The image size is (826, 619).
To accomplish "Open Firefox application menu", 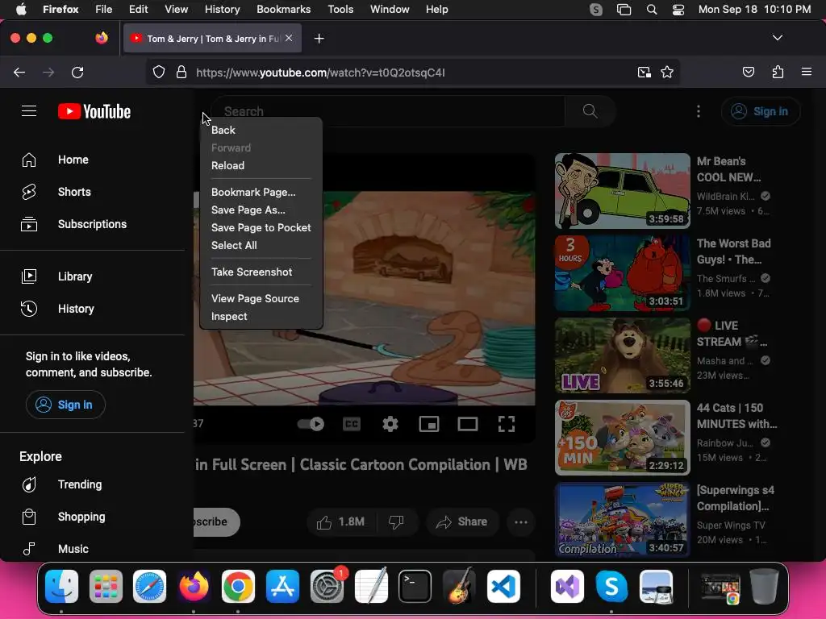I will point(807,72).
